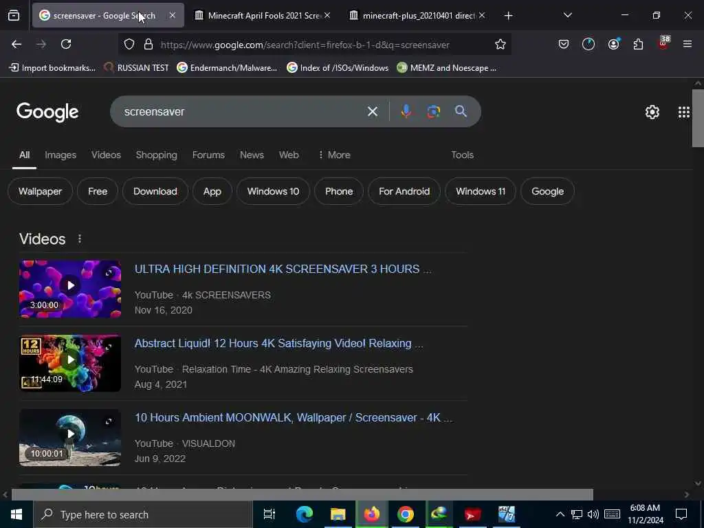
Task: Open ULTRA HIGH DEFINITION 4K SCREENSAVER link
Action: point(283,269)
